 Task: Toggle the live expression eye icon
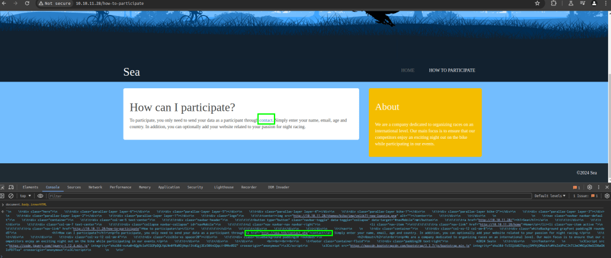(41, 195)
